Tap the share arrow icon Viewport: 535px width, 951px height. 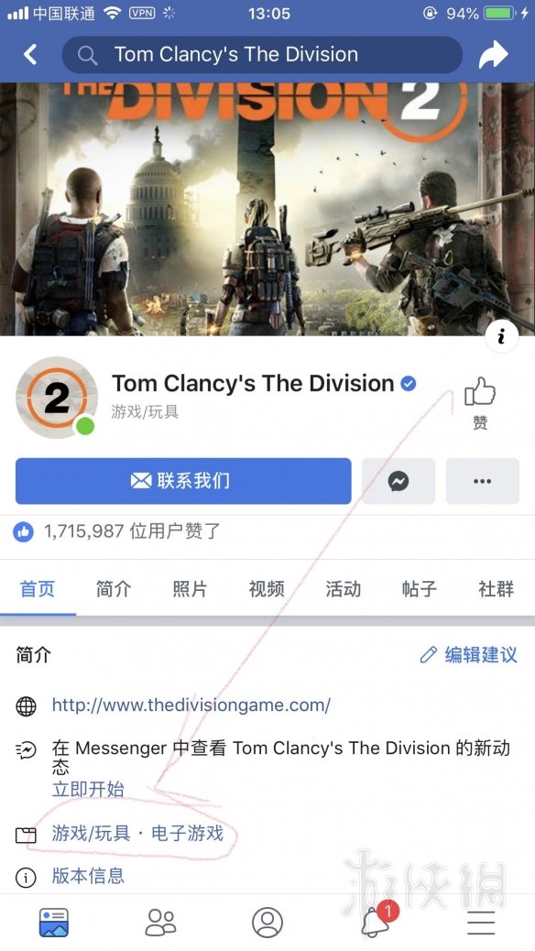[493, 55]
